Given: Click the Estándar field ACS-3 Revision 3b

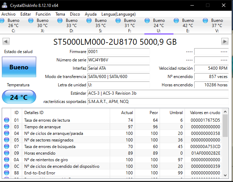Looking at the screenshot, I should tap(158, 93).
